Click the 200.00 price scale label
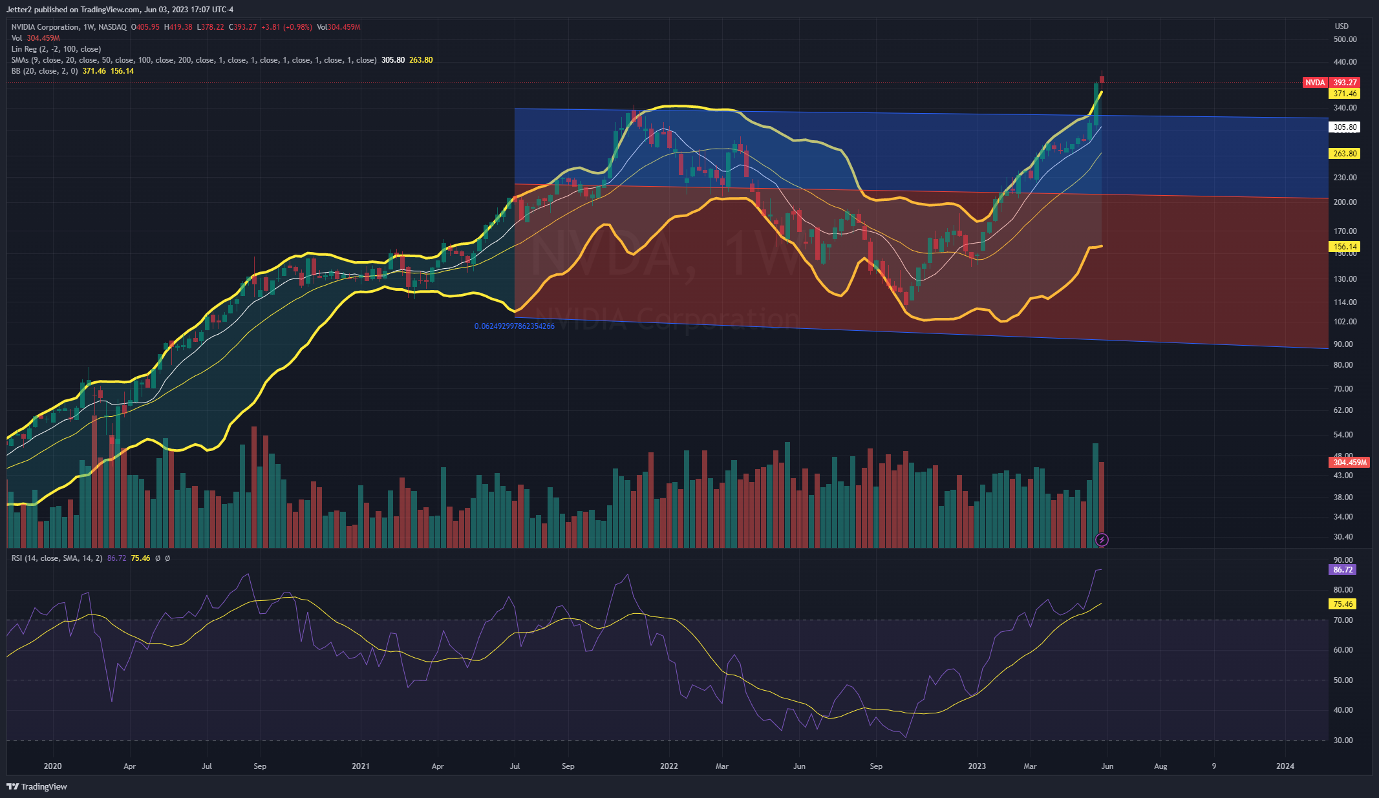1379x798 pixels. [1345, 202]
